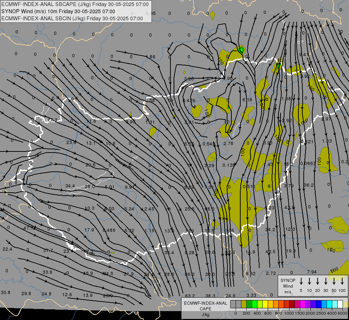349x320 pixels.
Task: Click the 0.0663 value on the map
Action: pyautogui.click(x=308, y=164)
